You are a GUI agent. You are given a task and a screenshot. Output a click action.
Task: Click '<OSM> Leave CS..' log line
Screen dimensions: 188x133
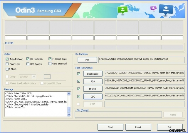click(15, 107)
